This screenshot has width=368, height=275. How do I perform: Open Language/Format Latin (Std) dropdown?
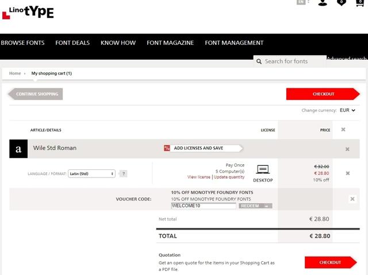tap(91, 173)
